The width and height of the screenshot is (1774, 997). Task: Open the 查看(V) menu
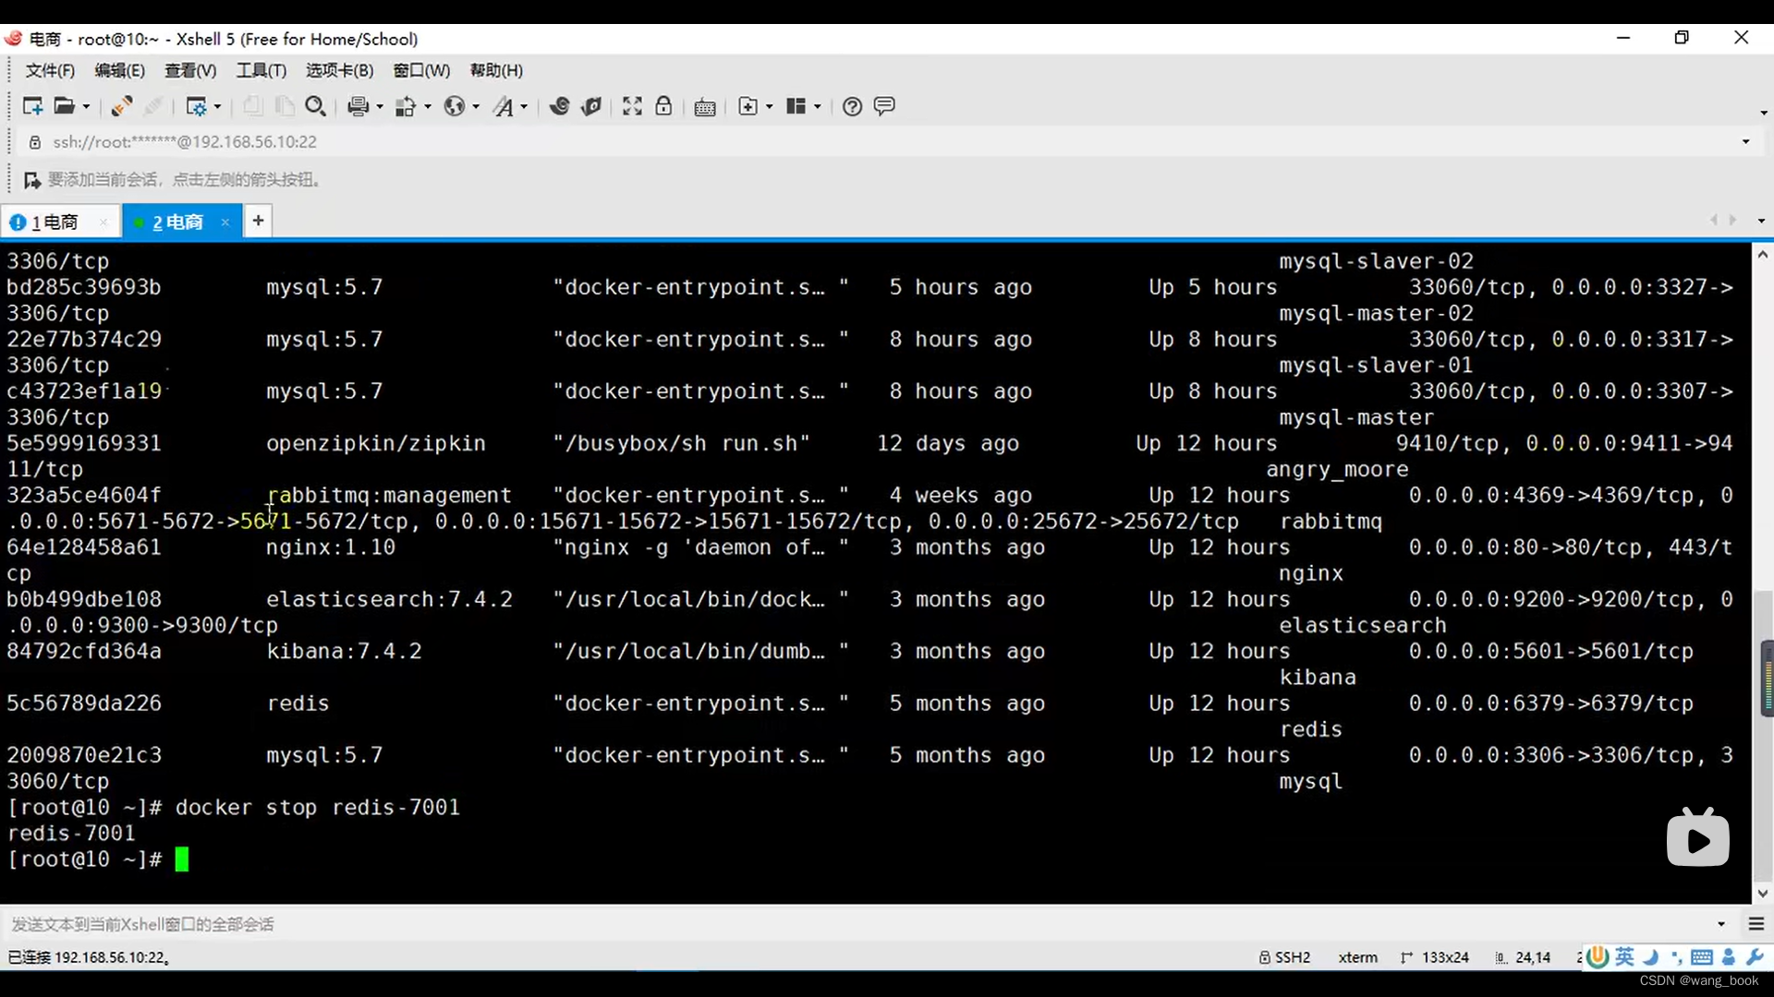(190, 70)
